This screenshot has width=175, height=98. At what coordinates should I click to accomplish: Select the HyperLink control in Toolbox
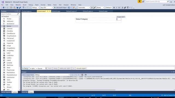point(10,43)
